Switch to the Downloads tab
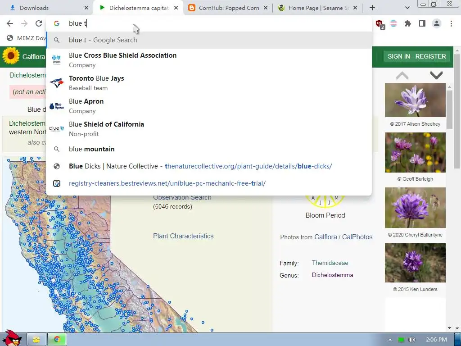Screen dimensions: 461x346 click(47, 8)
